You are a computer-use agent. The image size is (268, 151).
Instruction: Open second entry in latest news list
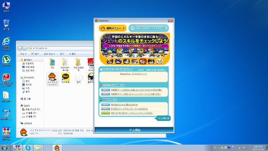[x=129, y=109]
